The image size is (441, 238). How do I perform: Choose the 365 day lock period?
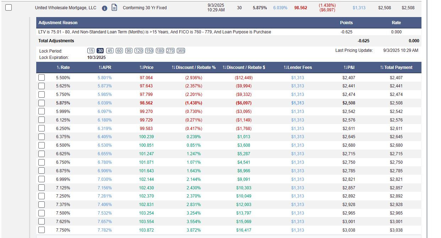tap(181, 51)
